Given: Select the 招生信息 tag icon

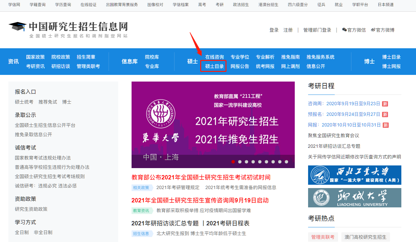Looking at the screenshot, I should pos(142,233).
